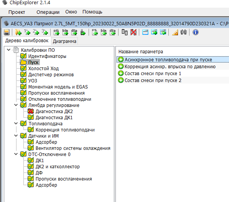Select first-level Пропуски воспламенения above Отключение топливоподачи
The image size is (229, 202).
(x=56, y=93)
